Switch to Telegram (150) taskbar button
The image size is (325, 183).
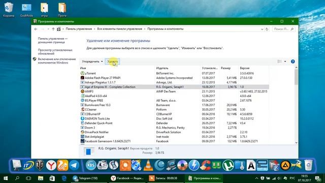tap(89, 178)
